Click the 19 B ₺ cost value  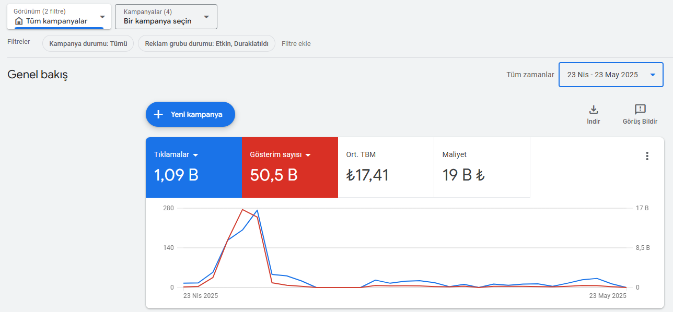pyautogui.click(x=463, y=175)
